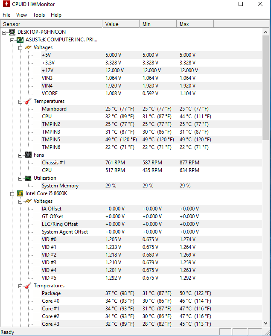Click the CPU Voltages lightning icon
This screenshot has height=336, width=271.
pyautogui.click(x=28, y=201)
